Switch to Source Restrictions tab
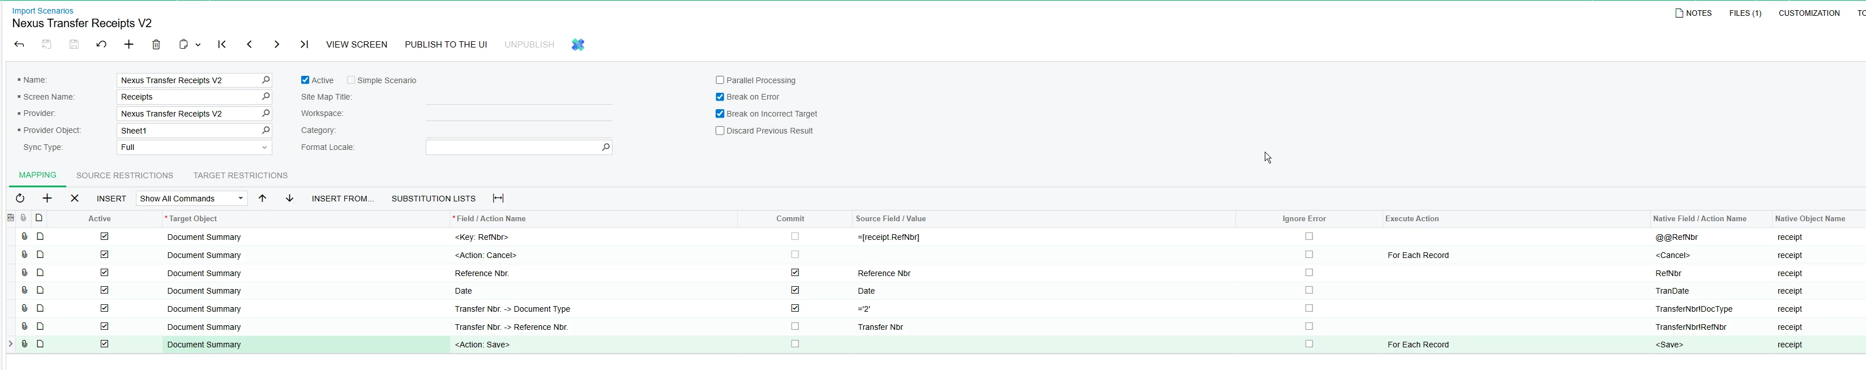The height and width of the screenshot is (370, 1866). coord(125,175)
